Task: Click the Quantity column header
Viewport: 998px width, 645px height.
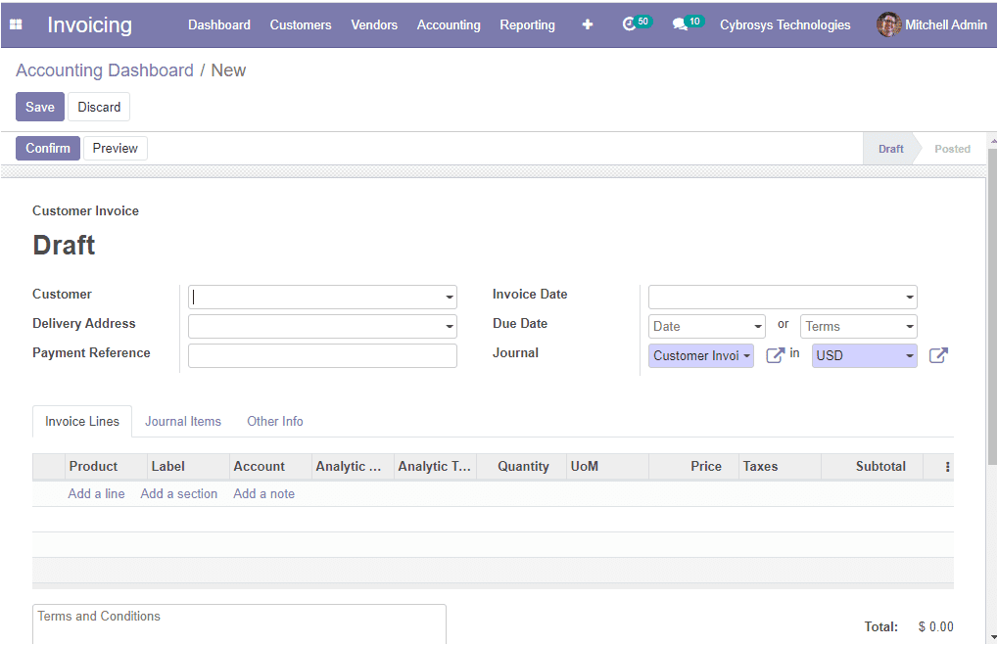Action: click(523, 466)
